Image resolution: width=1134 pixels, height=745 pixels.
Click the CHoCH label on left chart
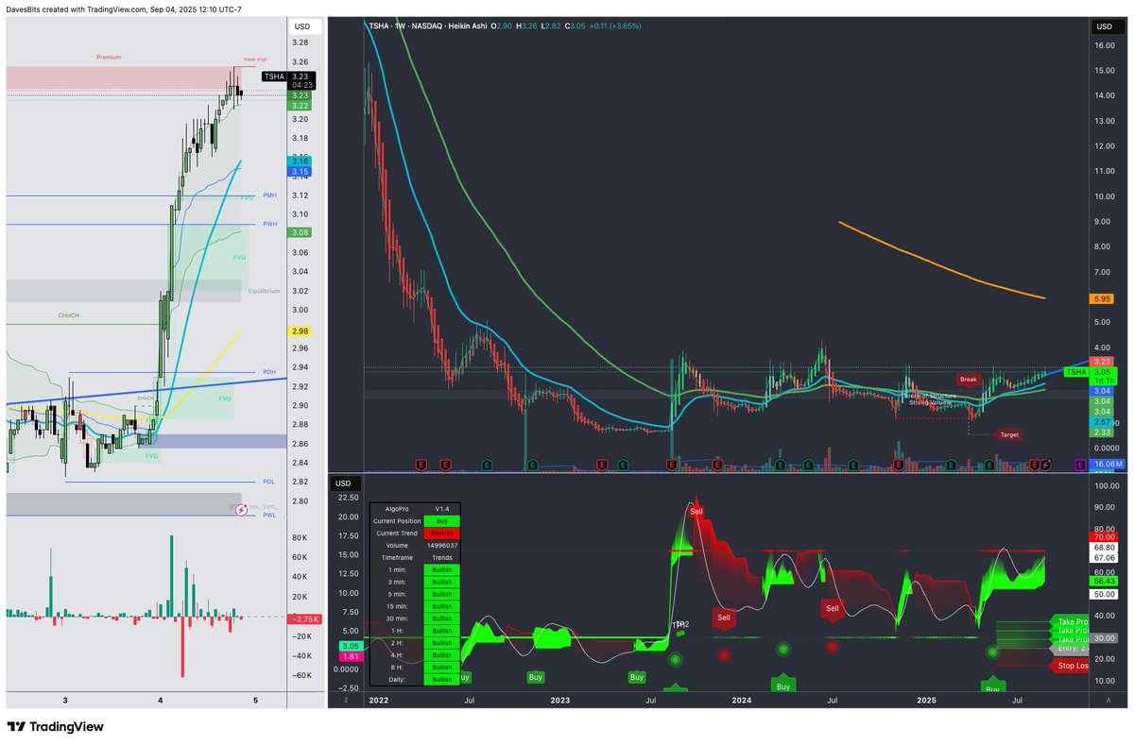click(68, 315)
